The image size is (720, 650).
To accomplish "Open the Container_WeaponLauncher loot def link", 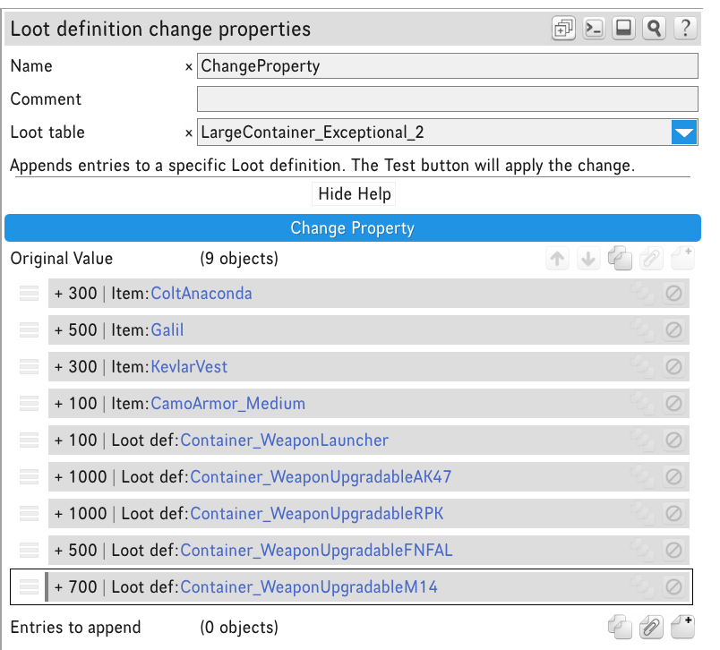I will (284, 440).
